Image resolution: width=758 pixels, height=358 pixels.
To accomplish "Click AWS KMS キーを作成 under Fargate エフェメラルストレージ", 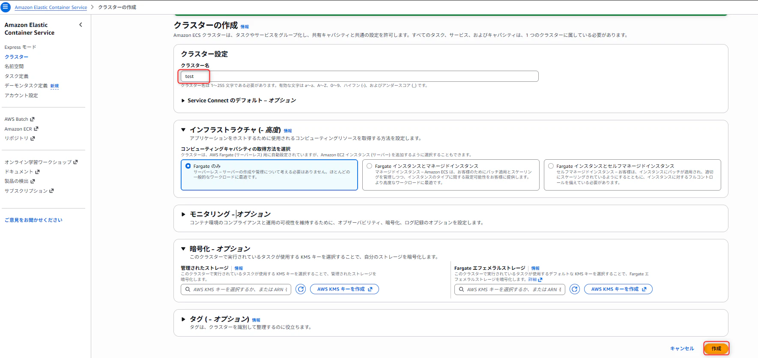I will coord(618,289).
